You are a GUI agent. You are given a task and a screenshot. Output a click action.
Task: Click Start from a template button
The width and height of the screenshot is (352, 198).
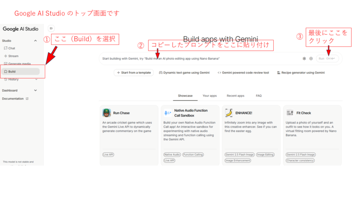[x=134, y=73]
